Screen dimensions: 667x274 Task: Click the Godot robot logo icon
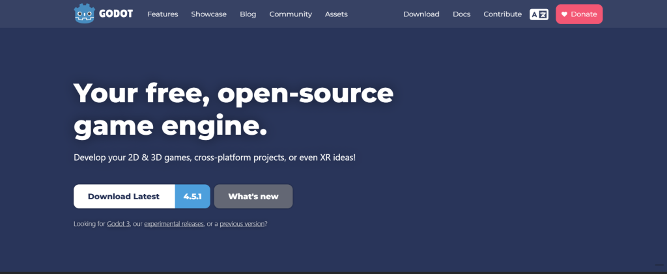84,14
